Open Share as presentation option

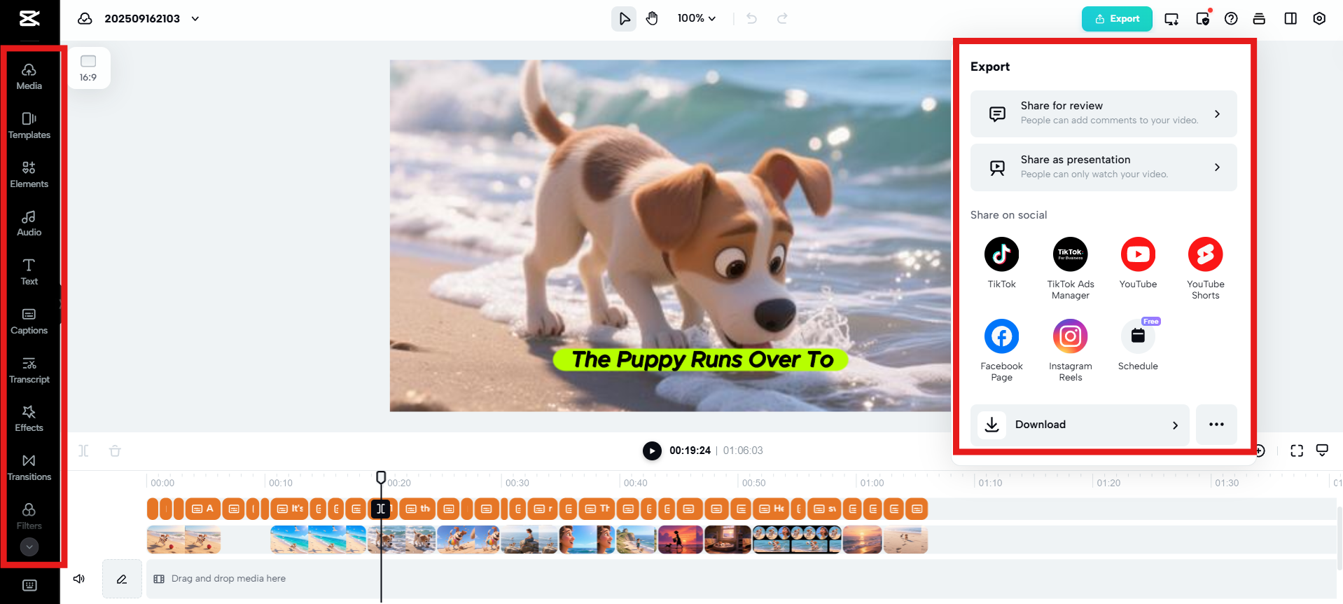[1104, 167]
